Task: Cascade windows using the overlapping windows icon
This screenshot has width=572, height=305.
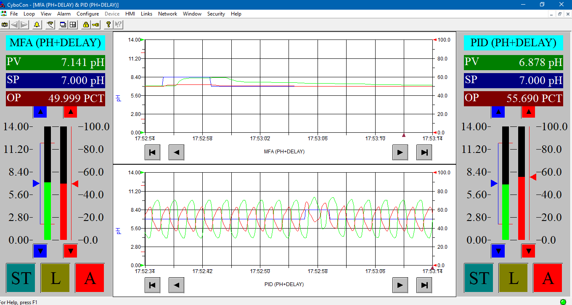Action: click(x=63, y=25)
